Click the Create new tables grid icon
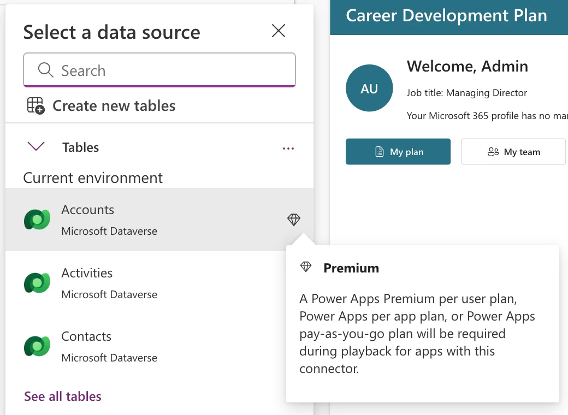Image resolution: width=568 pixels, height=415 pixels. pyautogui.click(x=35, y=106)
